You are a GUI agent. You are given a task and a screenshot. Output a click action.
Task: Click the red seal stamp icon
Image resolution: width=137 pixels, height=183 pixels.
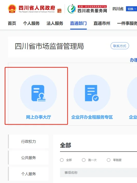click(59, 11)
